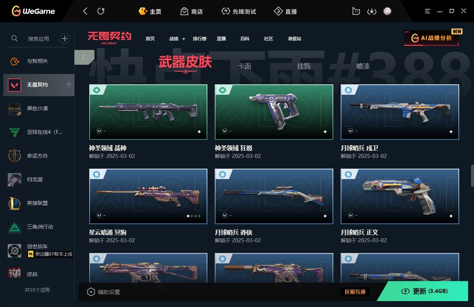Screen dimensions: 474x307
Task: Select 英雄联盟 in the sidebar
Action: click(x=37, y=203)
